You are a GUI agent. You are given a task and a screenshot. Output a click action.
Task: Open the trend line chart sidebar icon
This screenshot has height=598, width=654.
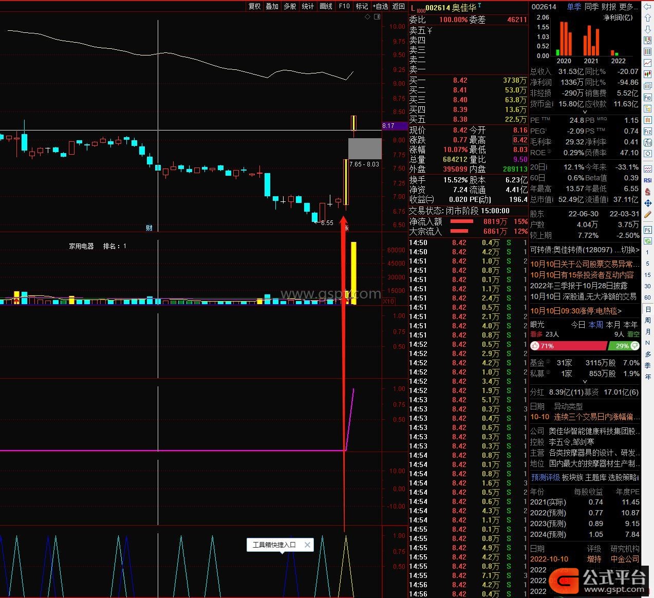pos(648,63)
